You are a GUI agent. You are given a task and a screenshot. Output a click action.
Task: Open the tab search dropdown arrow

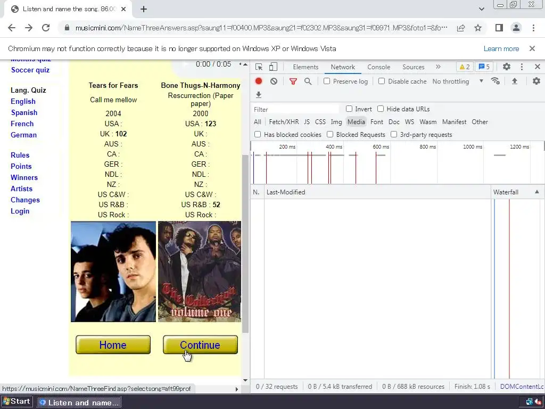pos(481,9)
